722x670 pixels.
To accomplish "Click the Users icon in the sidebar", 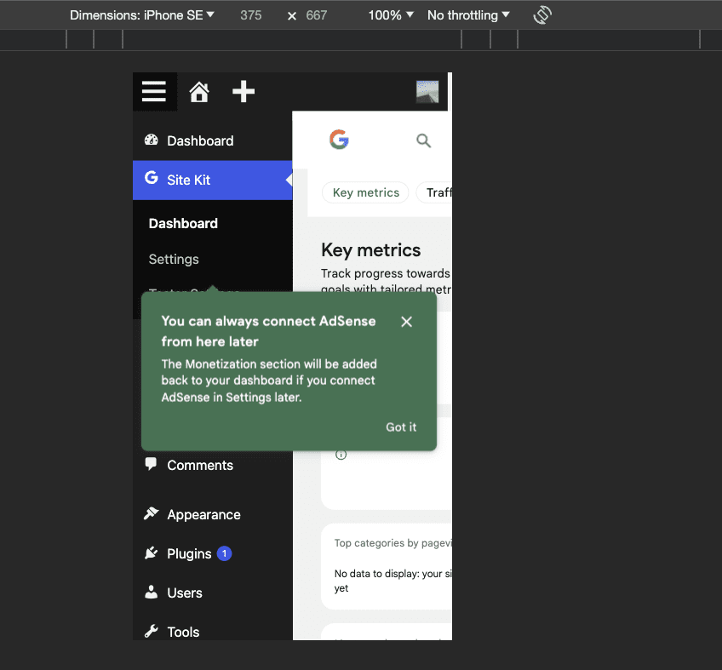I will (152, 592).
